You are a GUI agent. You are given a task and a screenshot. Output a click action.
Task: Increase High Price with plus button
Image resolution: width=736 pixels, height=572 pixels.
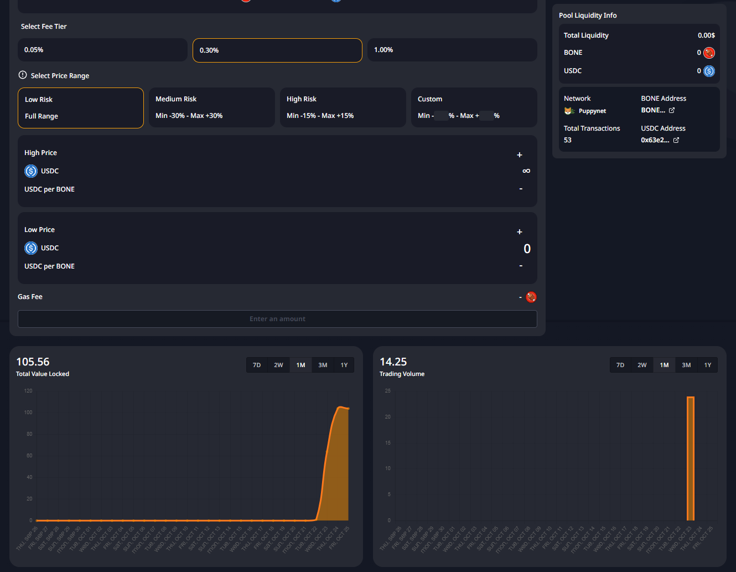(520, 155)
